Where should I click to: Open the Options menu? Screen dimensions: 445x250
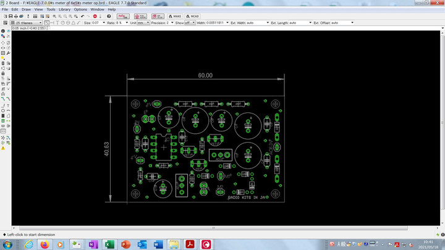pos(80,10)
